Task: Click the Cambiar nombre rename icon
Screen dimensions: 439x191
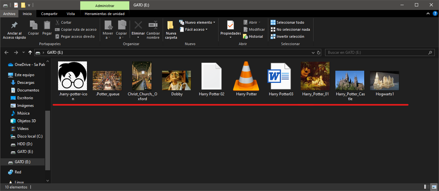Action: click(153, 26)
